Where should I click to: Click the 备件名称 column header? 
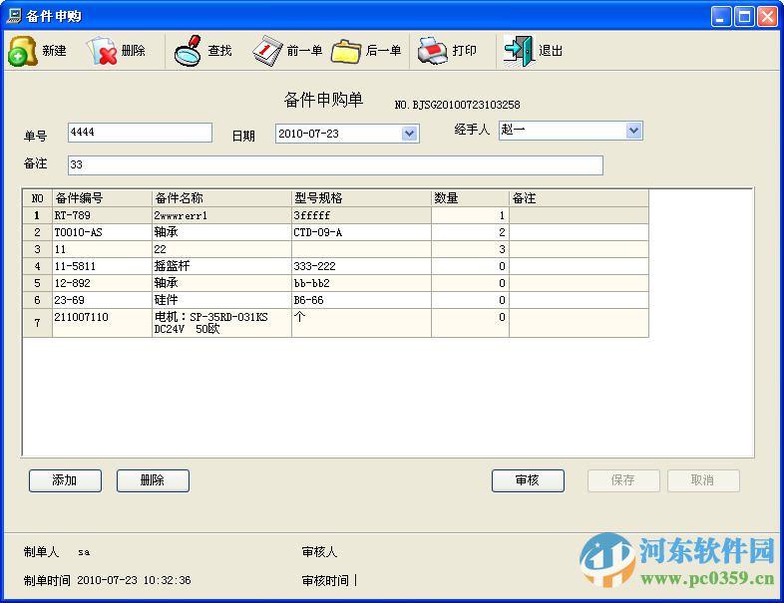click(221, 198)
